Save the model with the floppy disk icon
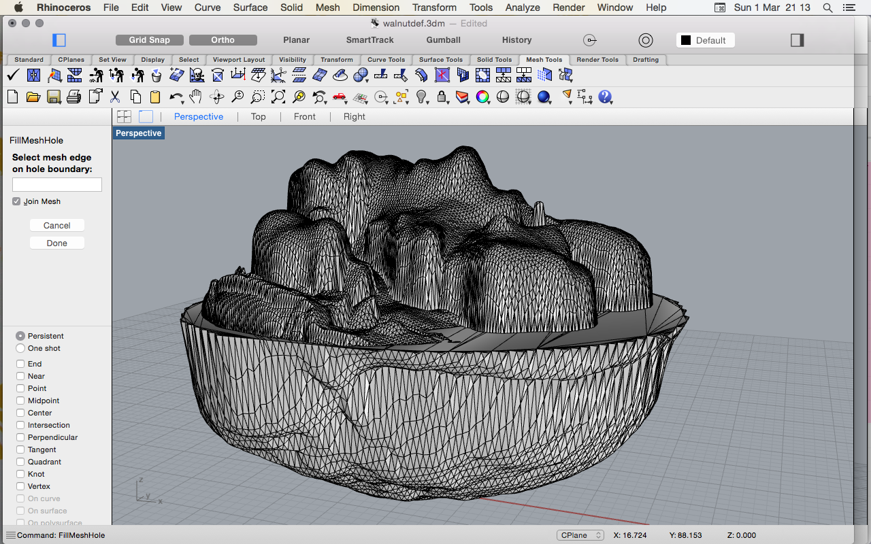The image size is (871, 544). point(54,97)
